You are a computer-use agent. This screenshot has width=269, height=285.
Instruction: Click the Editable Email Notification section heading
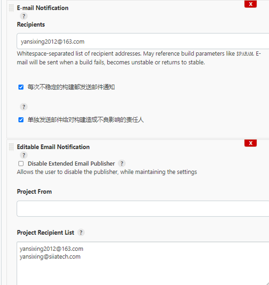[53, 146]
